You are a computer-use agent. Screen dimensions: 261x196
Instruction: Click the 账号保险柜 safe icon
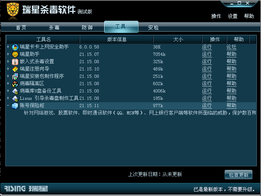[x=15, y=106]
